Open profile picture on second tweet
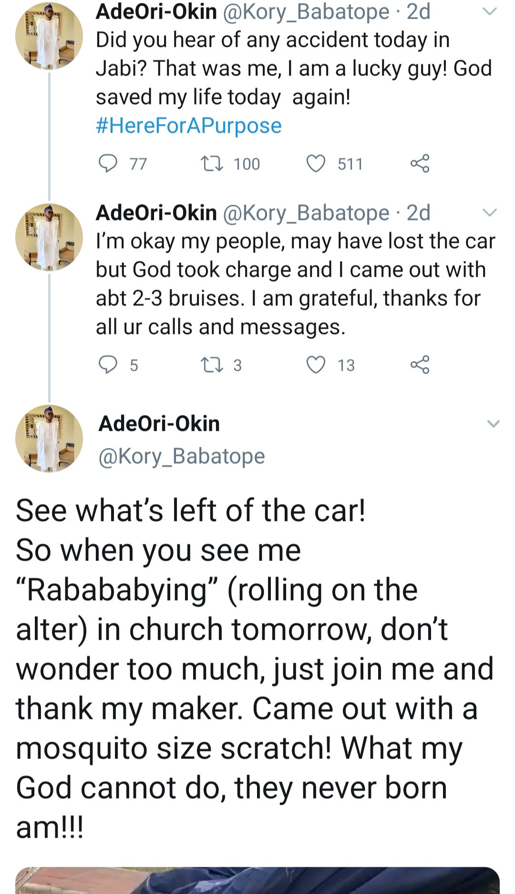 tap(49, 237)
